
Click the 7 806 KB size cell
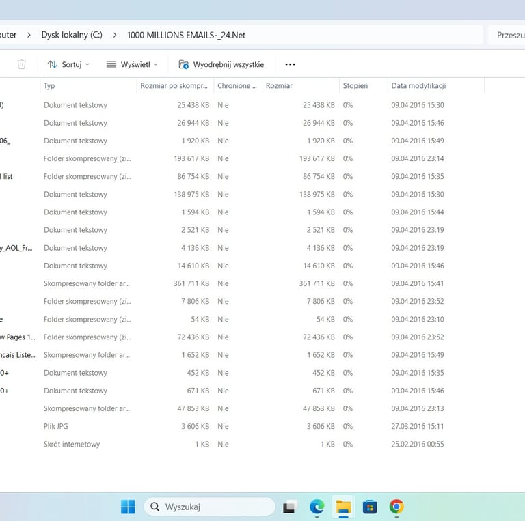(321, 301)
